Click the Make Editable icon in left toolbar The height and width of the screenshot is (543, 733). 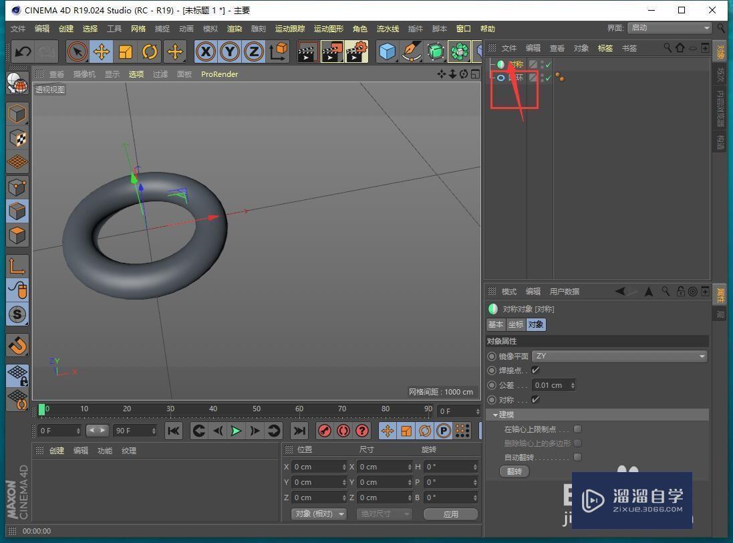click(17, 84)
